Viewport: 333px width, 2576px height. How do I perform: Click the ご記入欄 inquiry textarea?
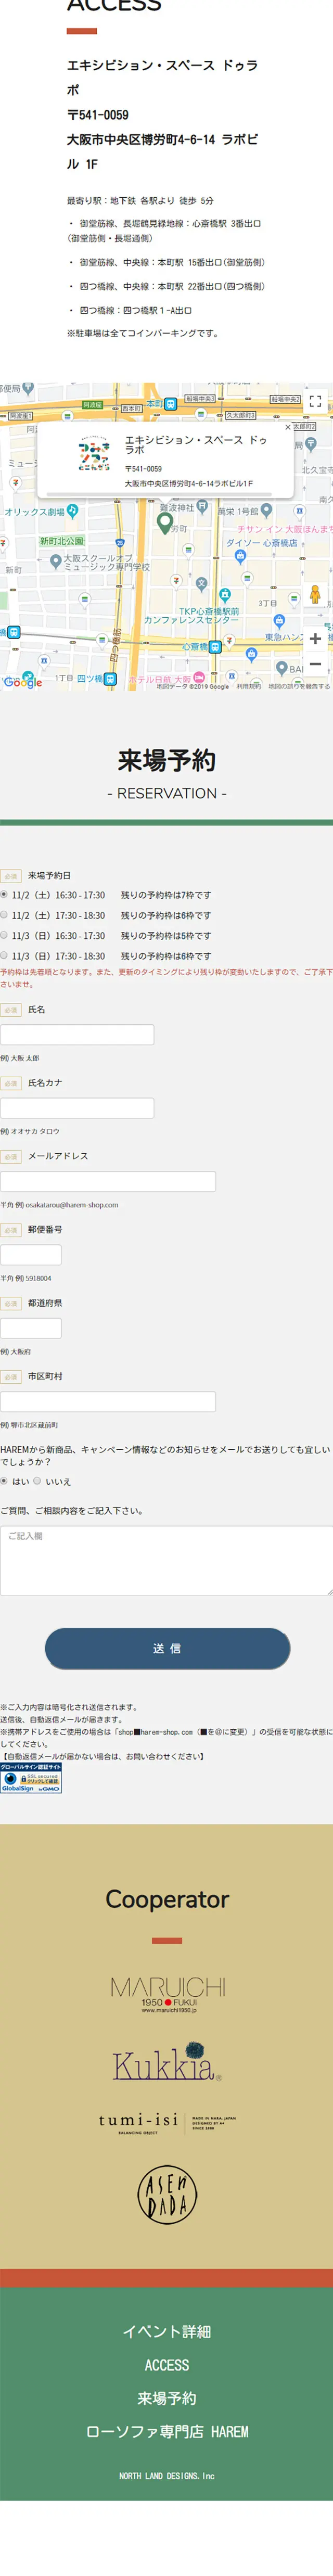166,1560
